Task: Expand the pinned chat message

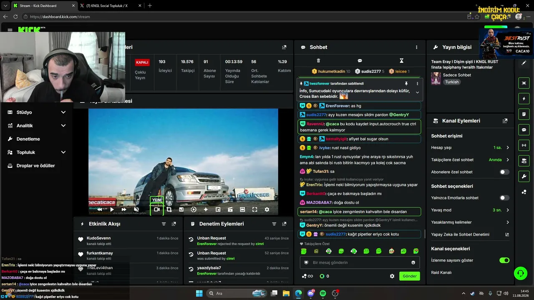Action: click(x=417, y=92)
